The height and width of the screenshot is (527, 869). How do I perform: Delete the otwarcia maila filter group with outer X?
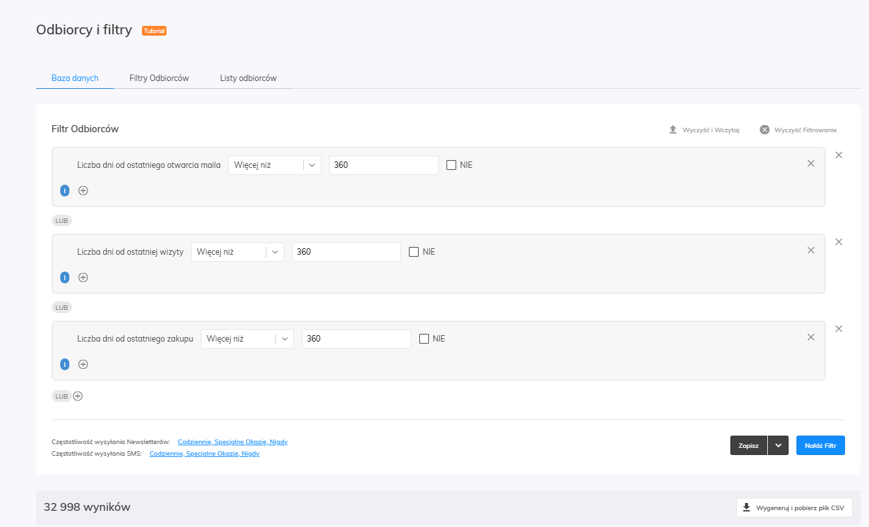tap(839, 155)
